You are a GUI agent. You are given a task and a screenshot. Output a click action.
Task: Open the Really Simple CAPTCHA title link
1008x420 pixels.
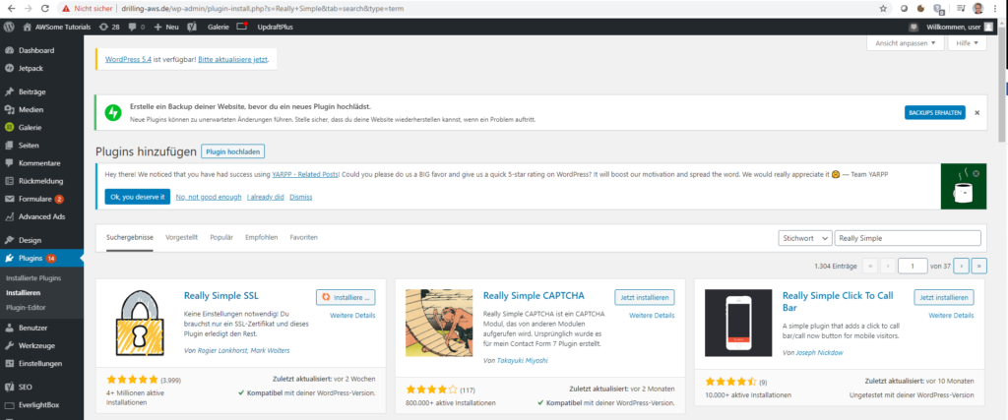pyautogui.click(x=534, y=296)
